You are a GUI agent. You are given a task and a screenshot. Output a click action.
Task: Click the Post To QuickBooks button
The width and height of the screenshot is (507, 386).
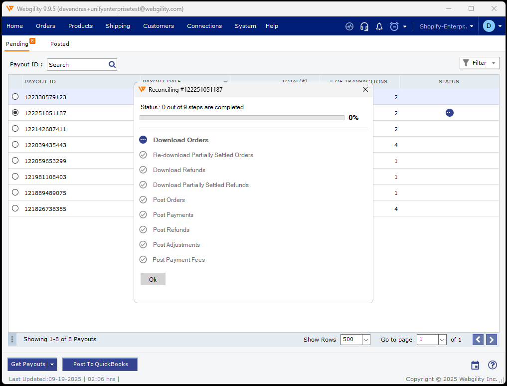[100, 364]
